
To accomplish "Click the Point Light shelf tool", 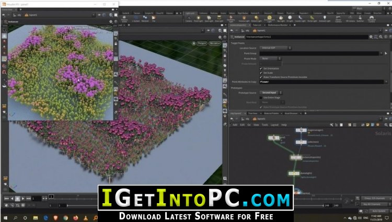I will click(199, 19).
